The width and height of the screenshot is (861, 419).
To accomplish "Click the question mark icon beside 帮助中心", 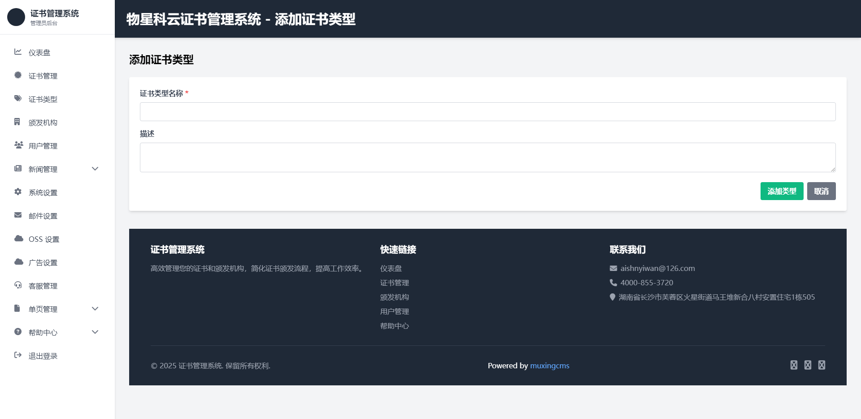I will (18, 332).
